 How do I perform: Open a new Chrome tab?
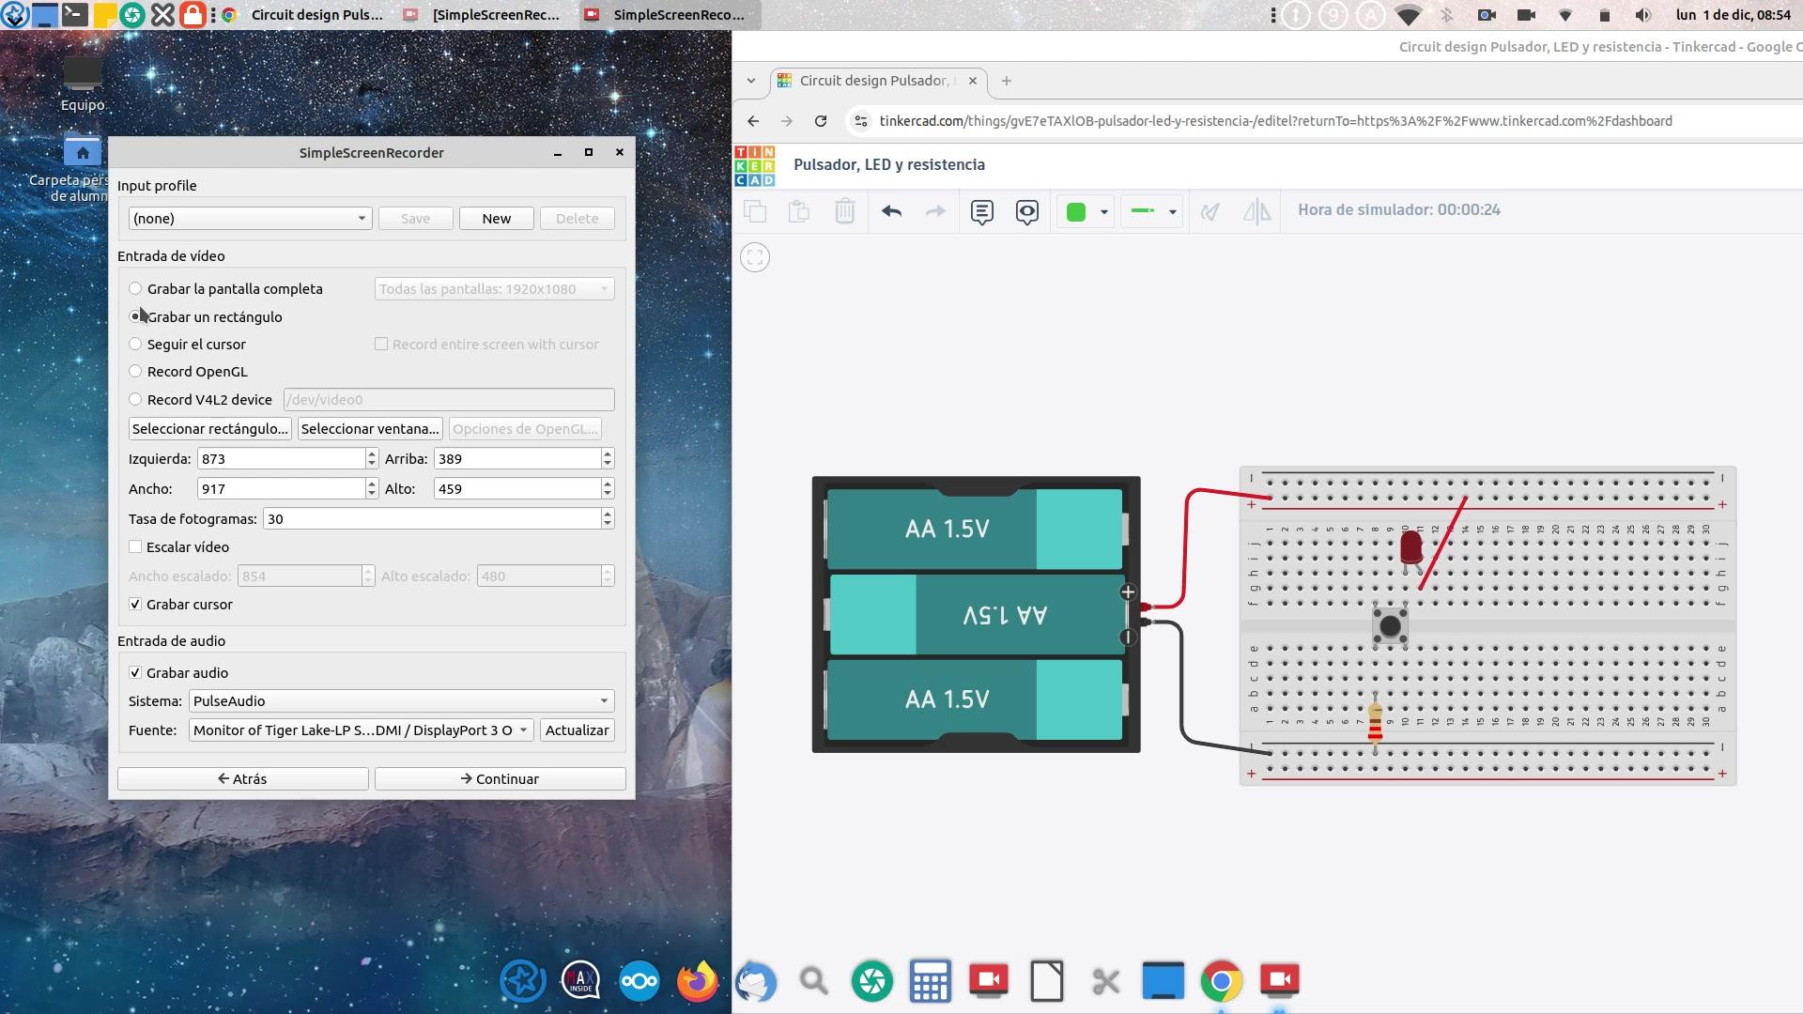(1007, 81)
